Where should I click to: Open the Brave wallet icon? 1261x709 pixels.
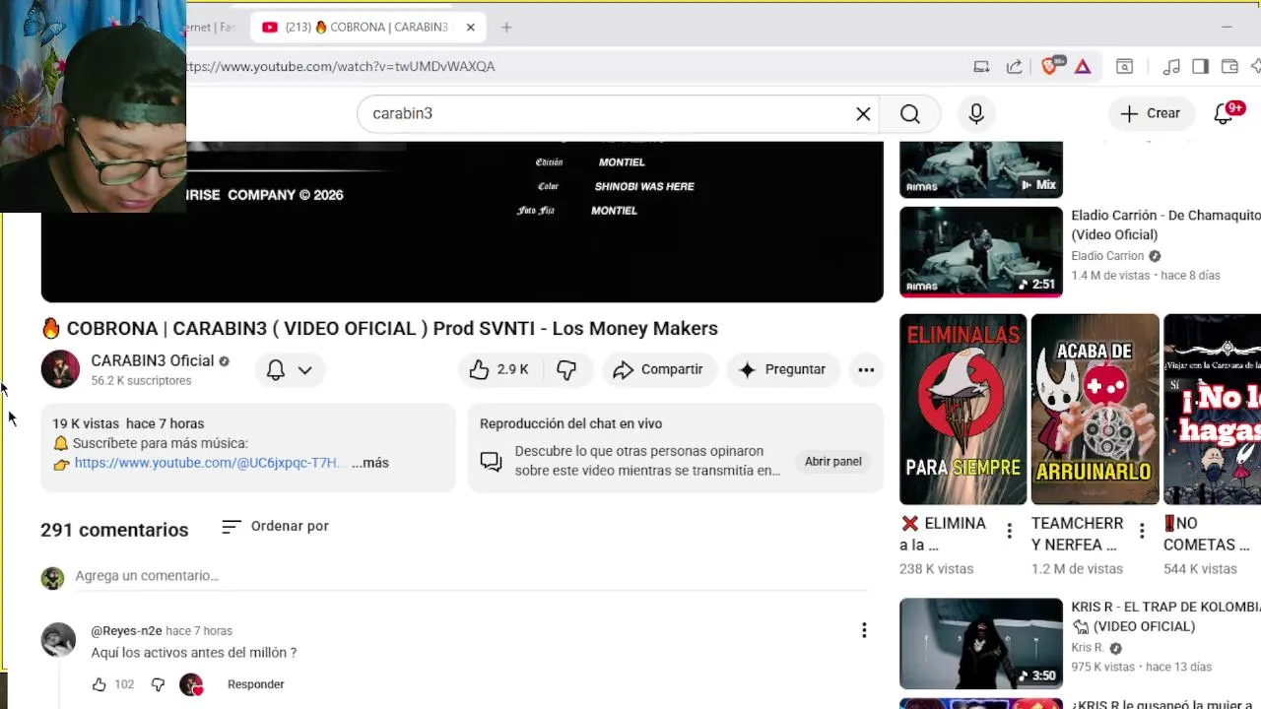coord(1229,66)
